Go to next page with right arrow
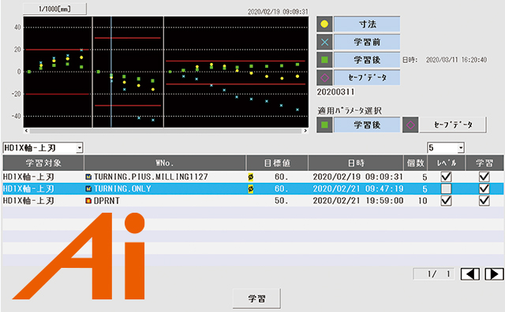Screen dimensions: 505x312 click(x=495, y=274)
